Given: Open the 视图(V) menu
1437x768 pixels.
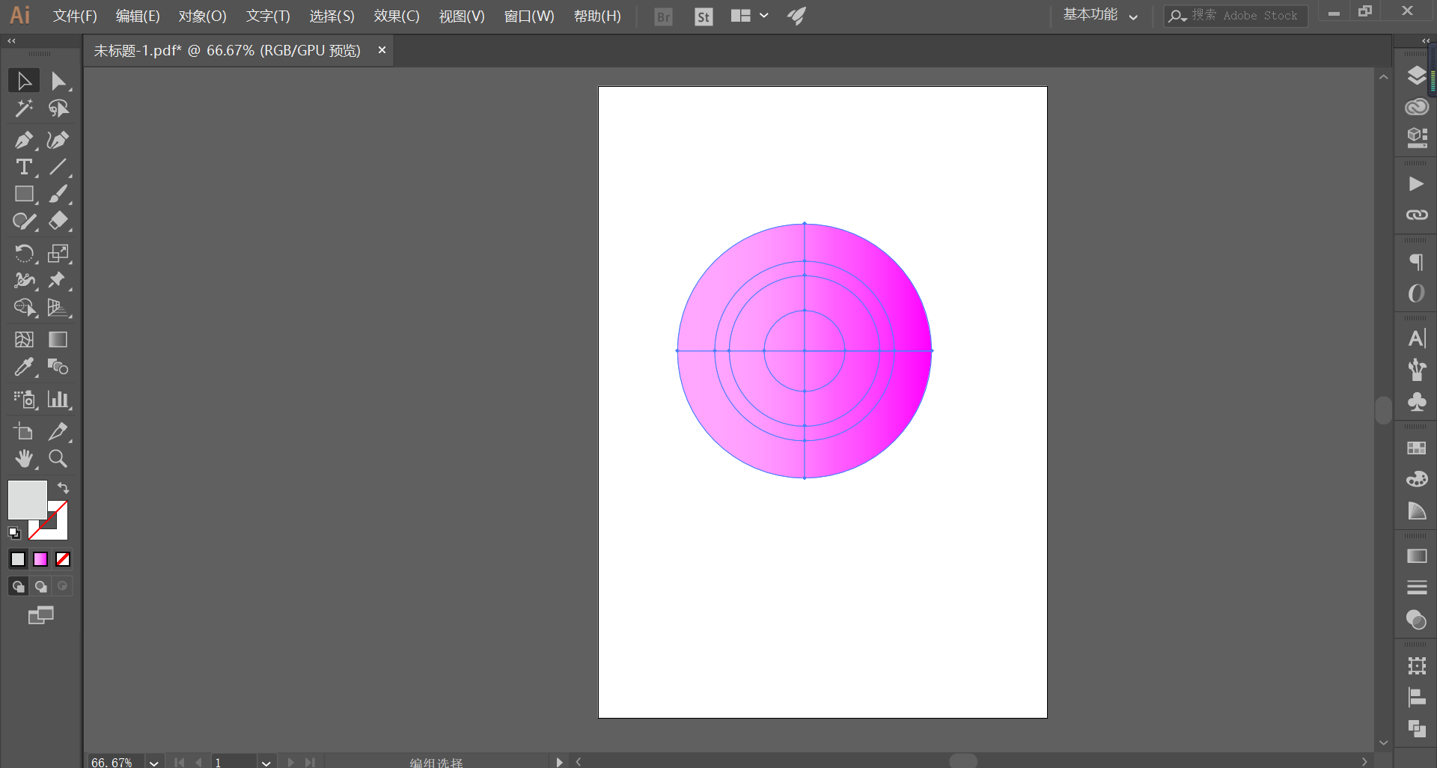Looking at the screenshot, I should (462, 16).
